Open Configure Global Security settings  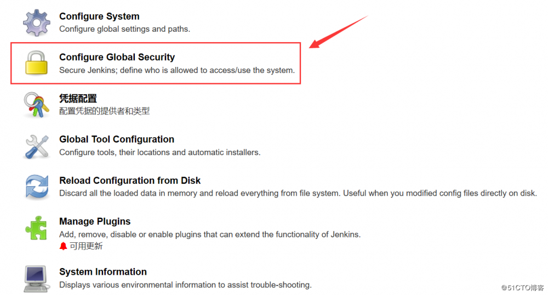[117, 57]
